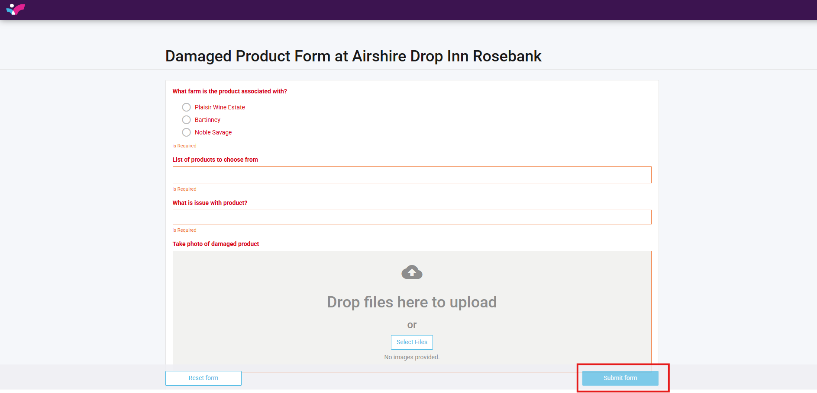817x393 pixels.
Task: Submit the form using Submit form button
Action: point(620,378)
